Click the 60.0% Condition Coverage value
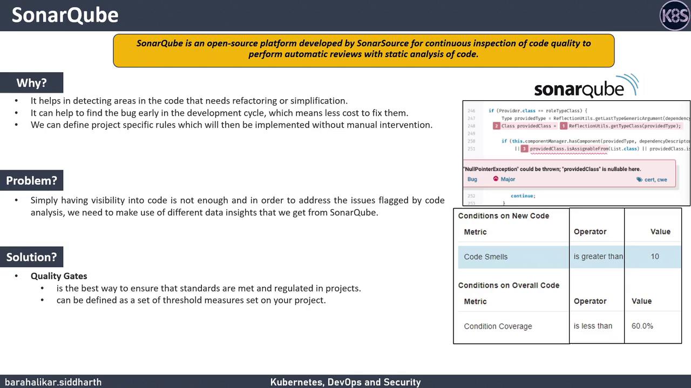691x388 pixels. pyautogui.click(x=642, y=326)
